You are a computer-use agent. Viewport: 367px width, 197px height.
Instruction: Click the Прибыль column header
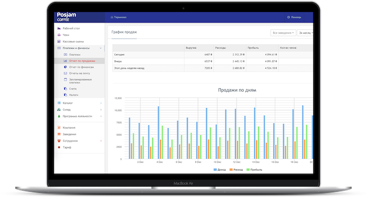point(253,48)
